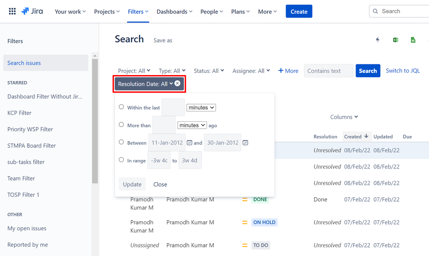429x256 pixels.
Task: Click the plus More filter criteria
Action: 288,71
